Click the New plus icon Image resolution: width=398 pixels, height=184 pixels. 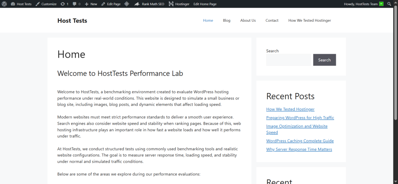87,4
